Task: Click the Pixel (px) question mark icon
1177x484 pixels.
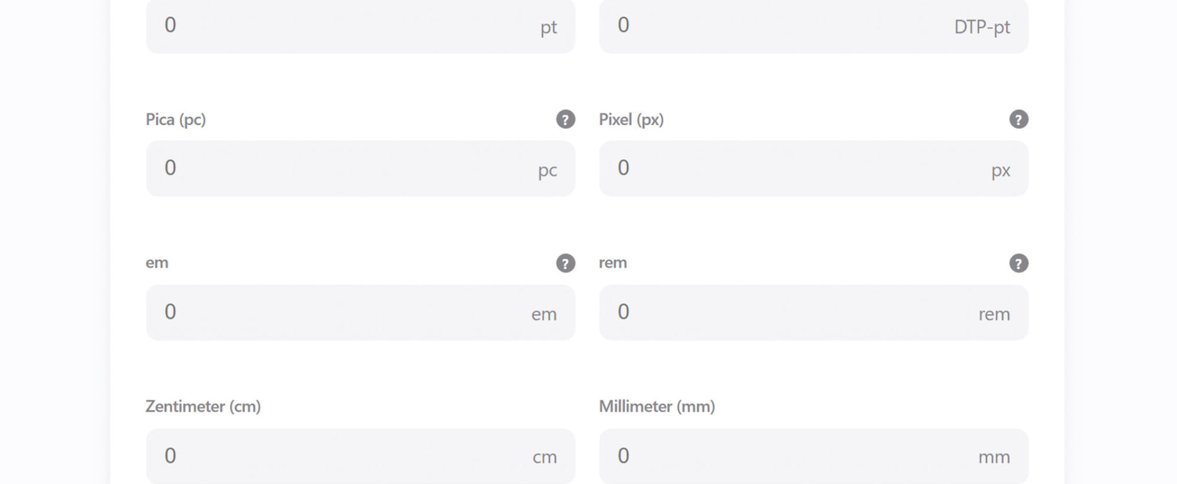Action: click(x=1018, y=119)
